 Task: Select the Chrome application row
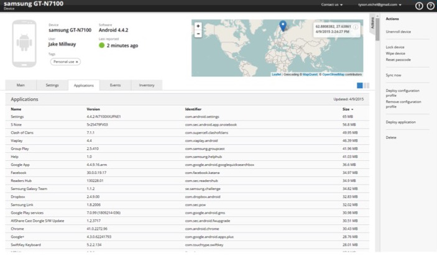point(187,229)
